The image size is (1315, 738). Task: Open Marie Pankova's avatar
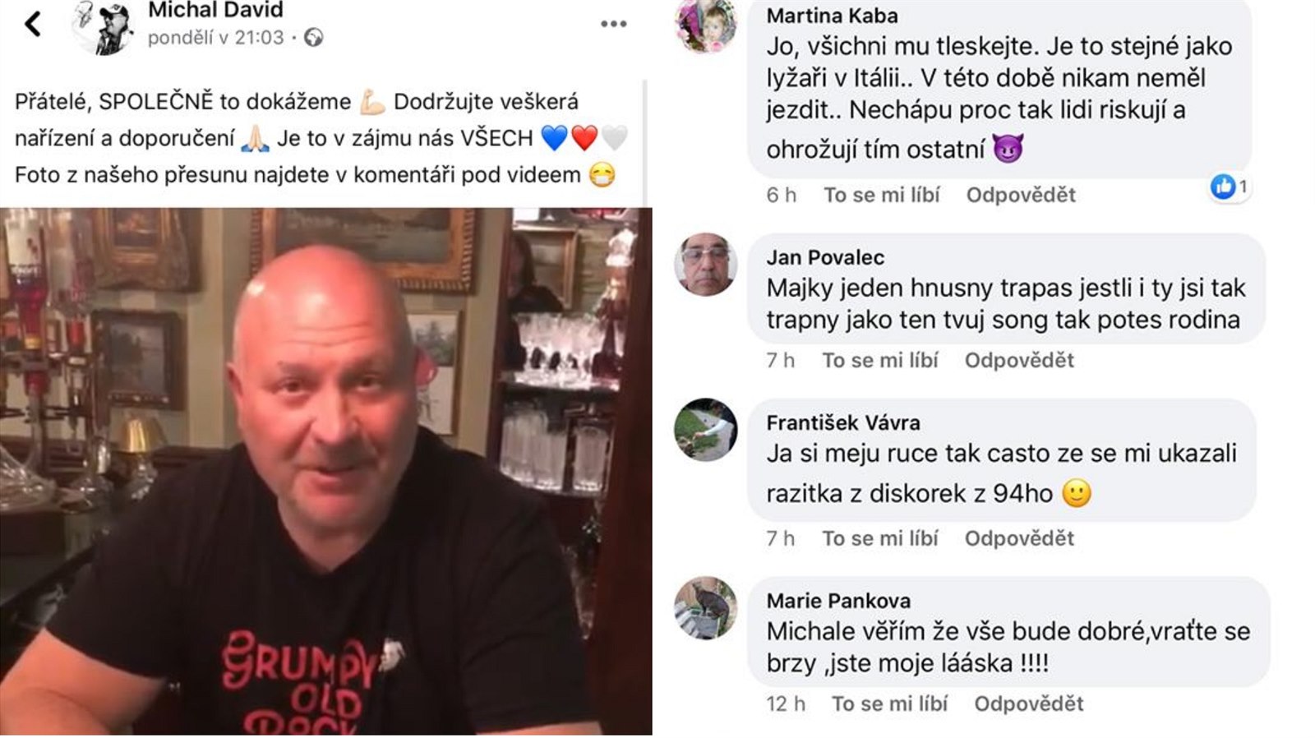[705, 608]
